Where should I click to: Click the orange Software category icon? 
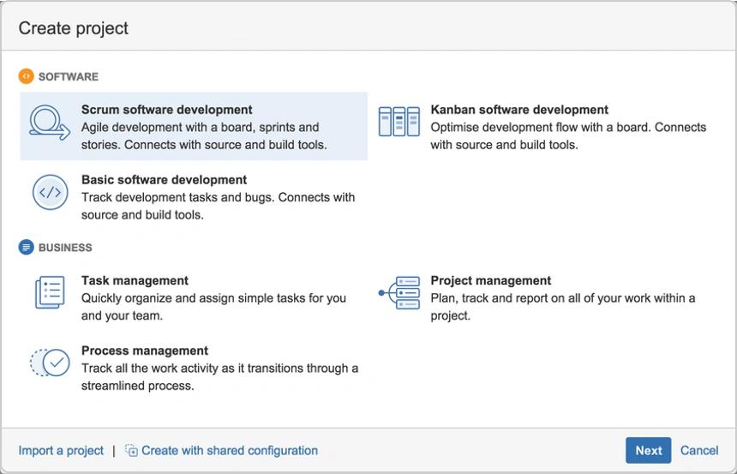pyautogui.click(x=26, y=76)
